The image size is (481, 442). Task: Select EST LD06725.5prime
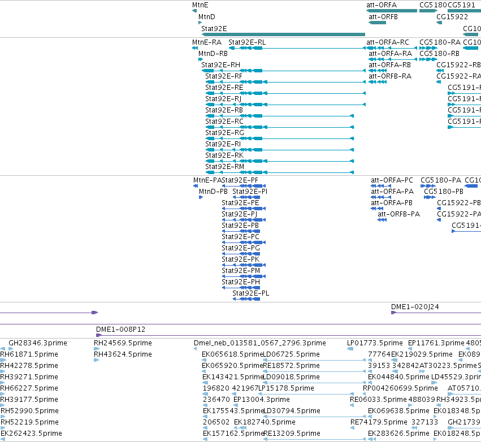pyautogui.click(x=292, y=354)
